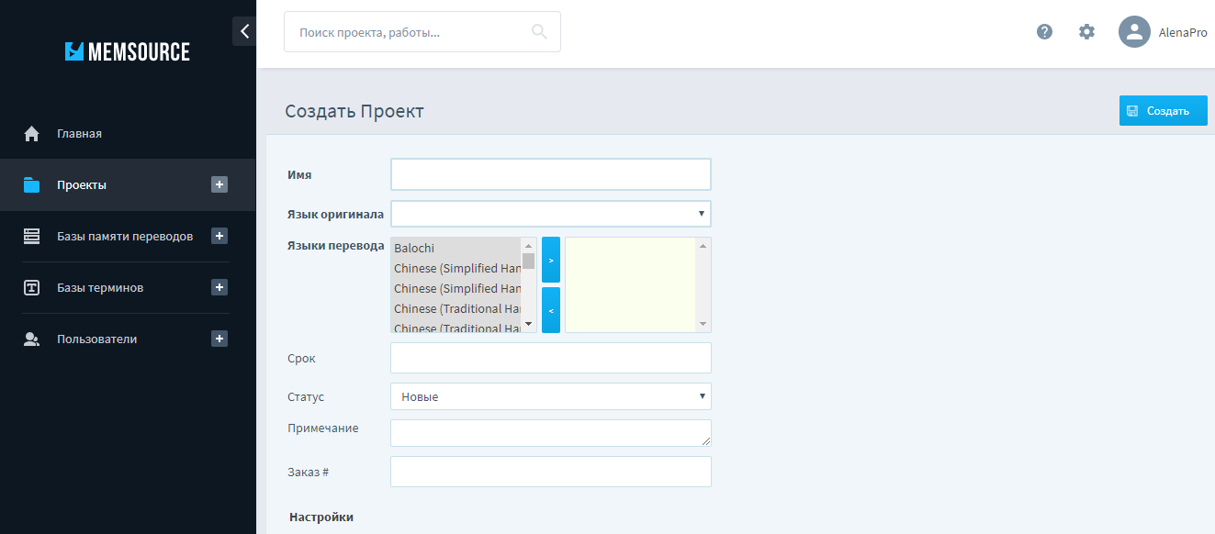The height and width of the screenshot is (534, 1215).
Task: Click the languages list scrollbar down arrow
Action: (x=529, y=325)
